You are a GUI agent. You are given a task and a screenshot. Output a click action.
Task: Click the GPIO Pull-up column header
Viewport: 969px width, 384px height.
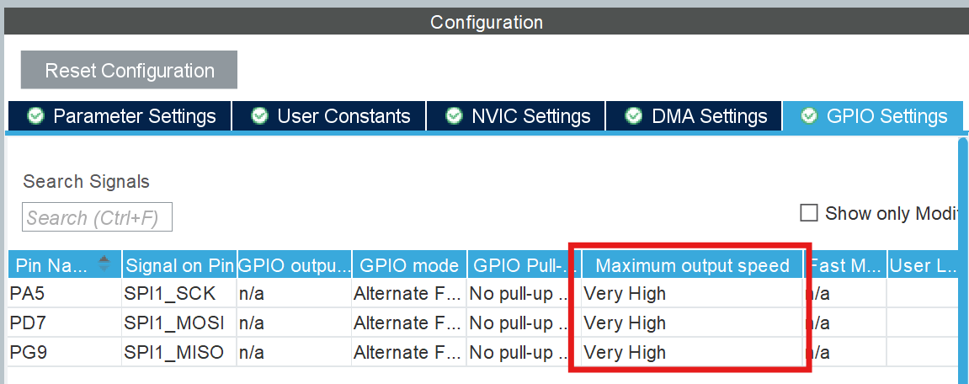point(524,265)
